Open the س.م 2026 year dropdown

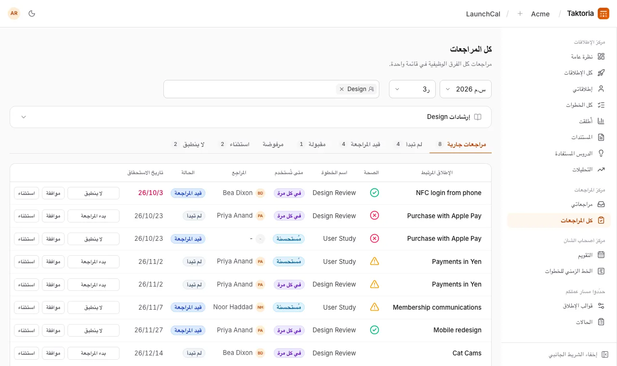tap(466, 89)
